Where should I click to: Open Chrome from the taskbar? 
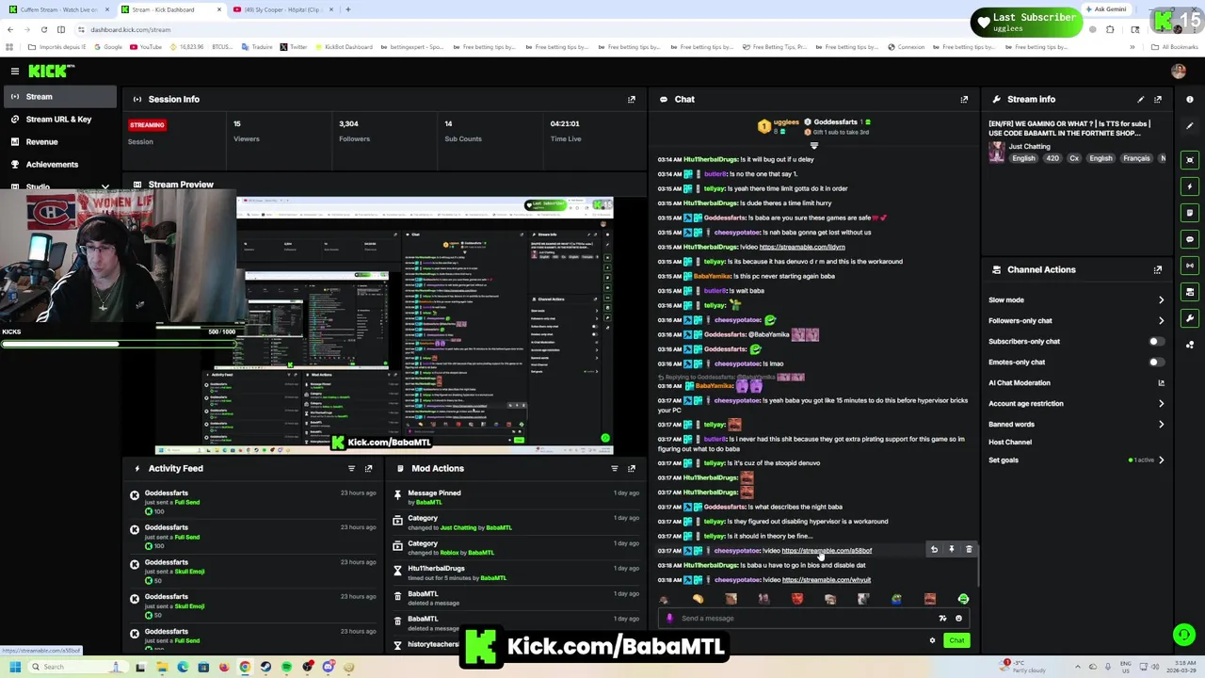coord(245,667)
